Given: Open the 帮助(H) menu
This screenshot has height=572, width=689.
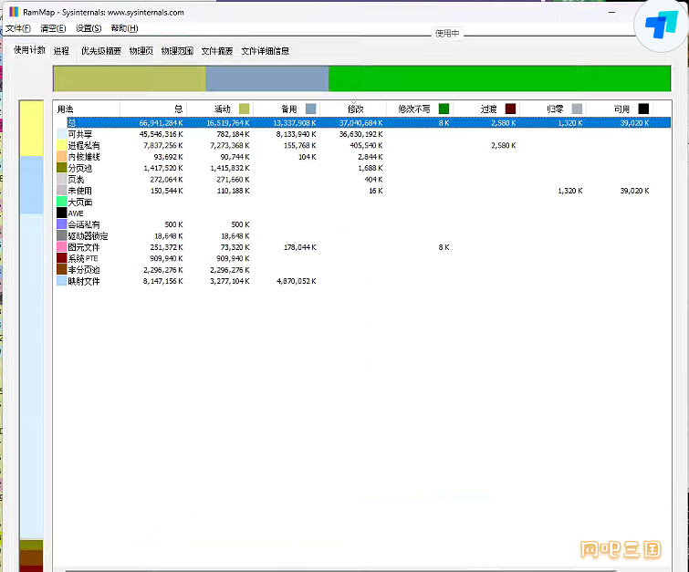Looking at the screenshot, I should tap(124, 28).
